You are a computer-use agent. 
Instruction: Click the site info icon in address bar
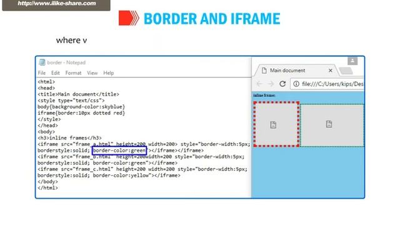coord(296,84)
